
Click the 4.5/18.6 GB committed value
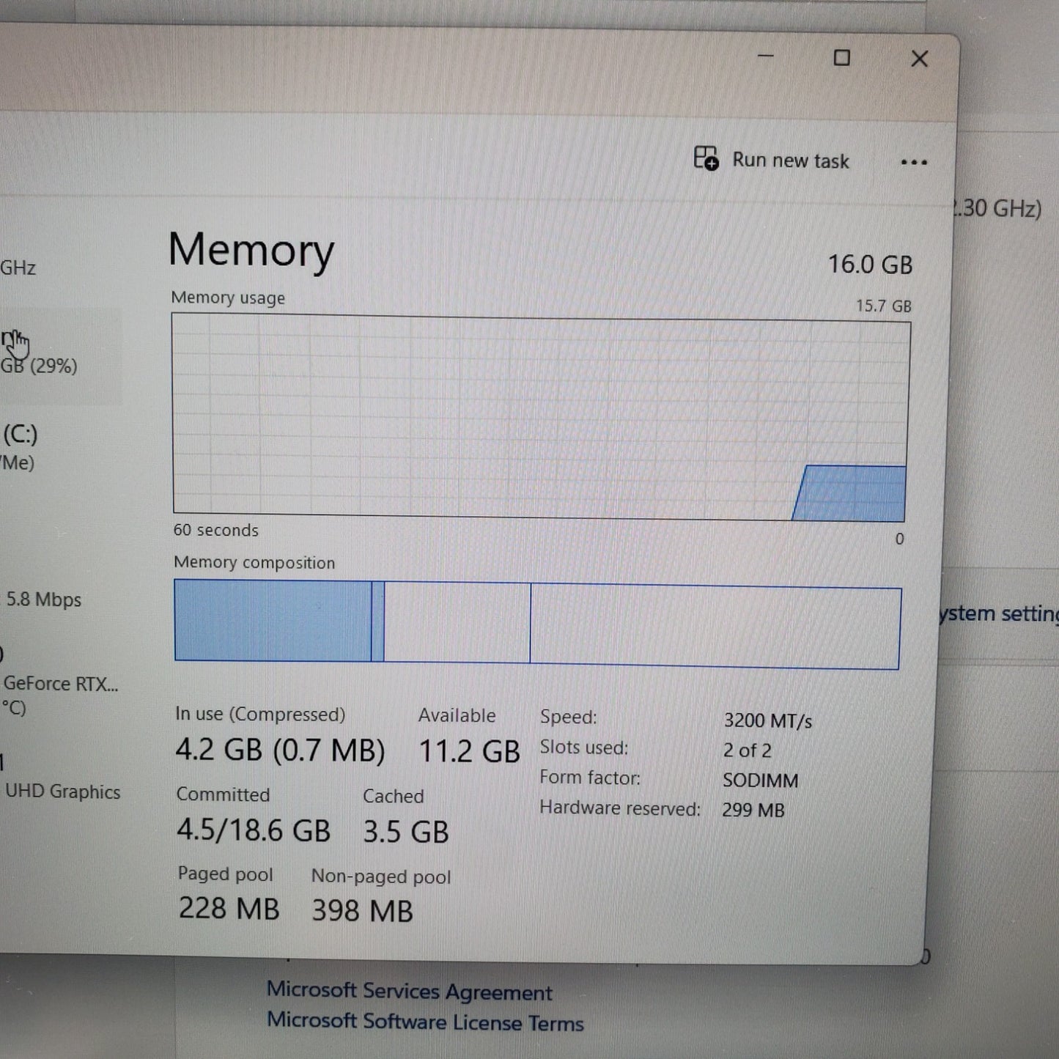[253, 830]
